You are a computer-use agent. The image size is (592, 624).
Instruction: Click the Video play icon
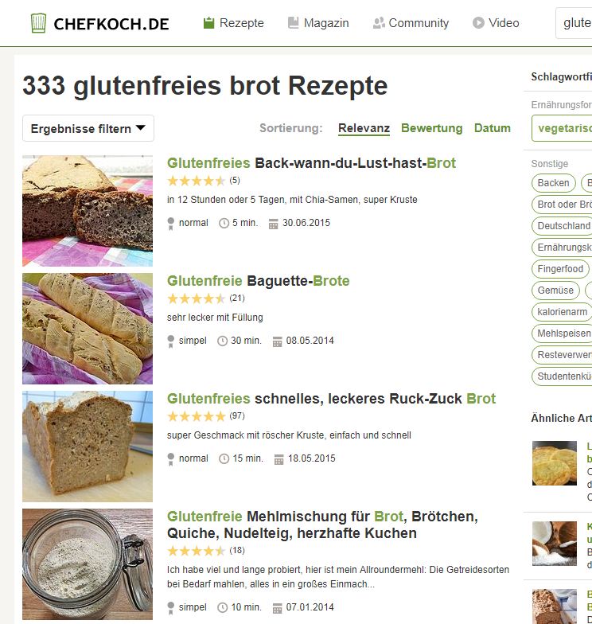(478, 23)
